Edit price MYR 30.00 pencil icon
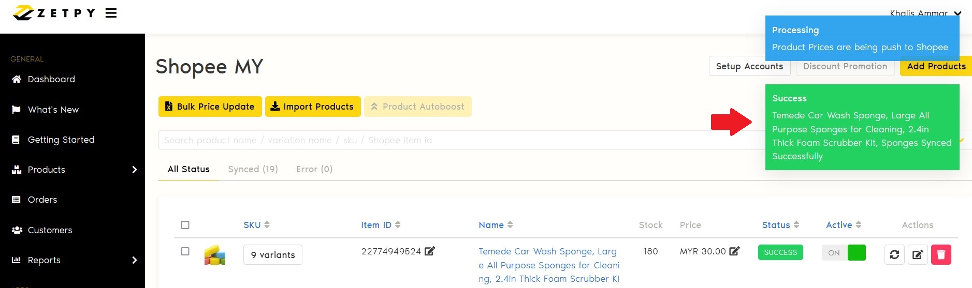 click(734, 251)
